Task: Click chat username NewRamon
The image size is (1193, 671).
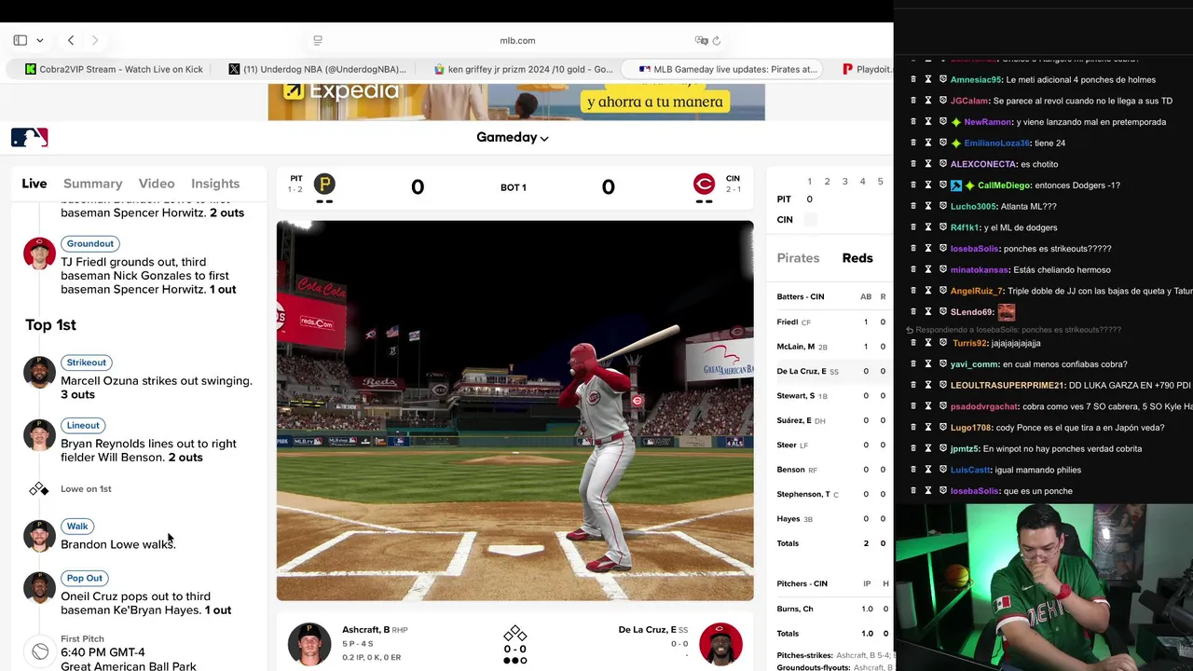Action: point(987,121)
